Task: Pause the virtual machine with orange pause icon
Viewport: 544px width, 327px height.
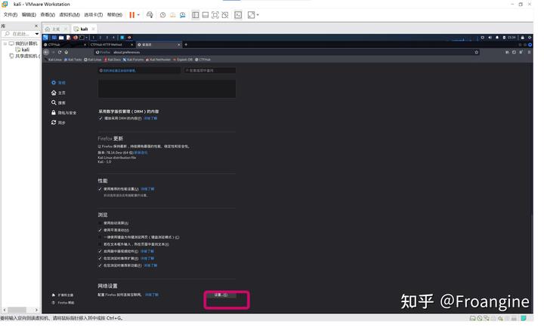Action: click(131, 15)
